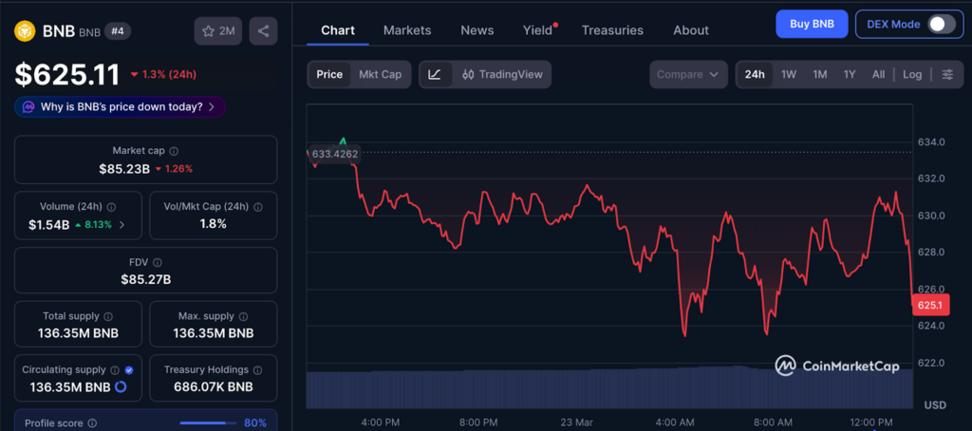Enable Log scale on chart
This screenshot has width=972, height=431.
click(911, 74)
